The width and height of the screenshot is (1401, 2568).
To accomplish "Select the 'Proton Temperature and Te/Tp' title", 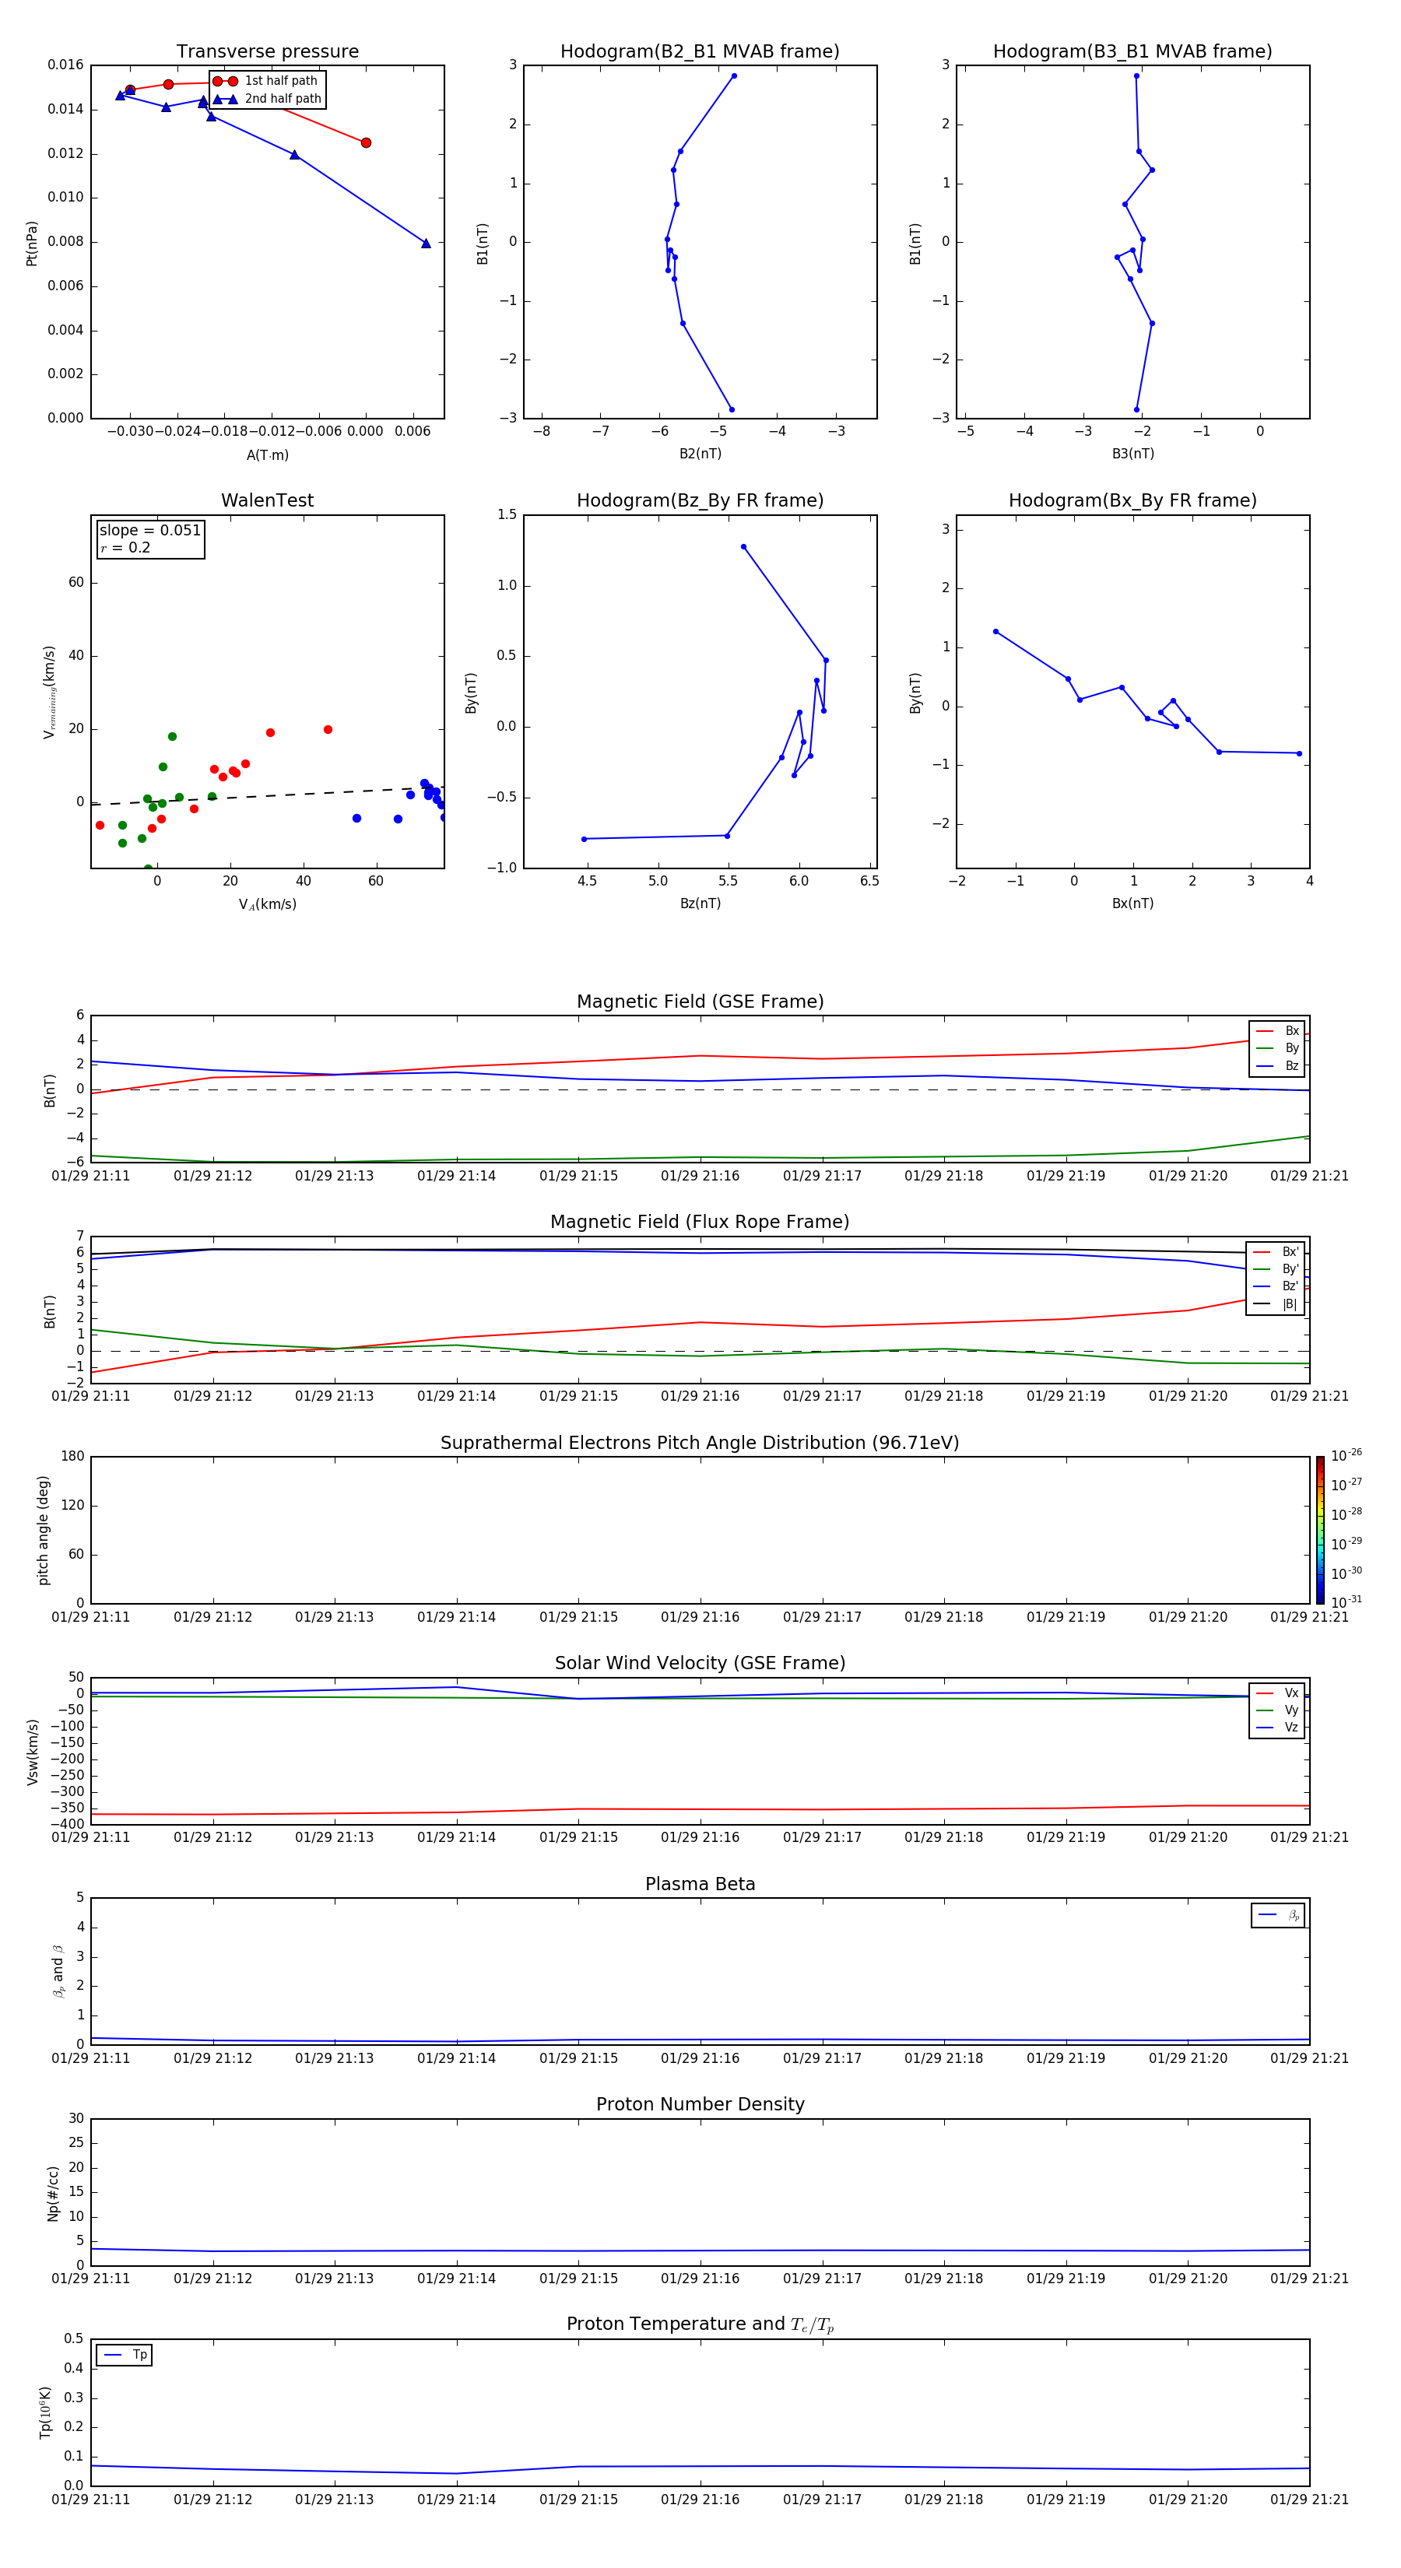I will (x=700, y=2324).
